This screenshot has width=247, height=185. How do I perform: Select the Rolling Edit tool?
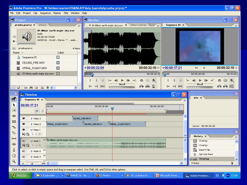(14, 122)
